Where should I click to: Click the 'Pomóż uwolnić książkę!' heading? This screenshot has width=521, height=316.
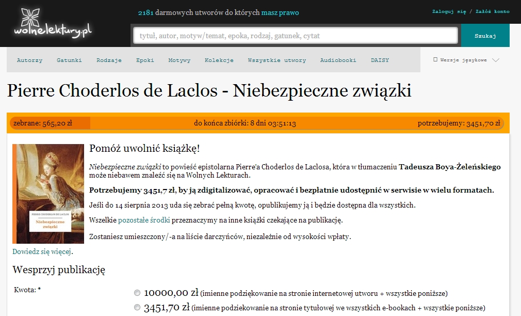pyautogui.click(x=144, y=148)
